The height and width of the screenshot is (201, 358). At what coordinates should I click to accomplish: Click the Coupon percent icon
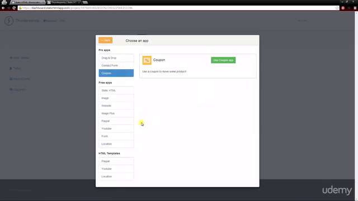pos(147,60)
